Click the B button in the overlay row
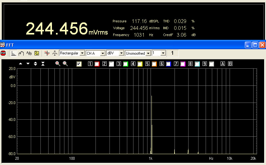Image resolution: width=266 pixels, height=165 pixels. click(230, 64)
